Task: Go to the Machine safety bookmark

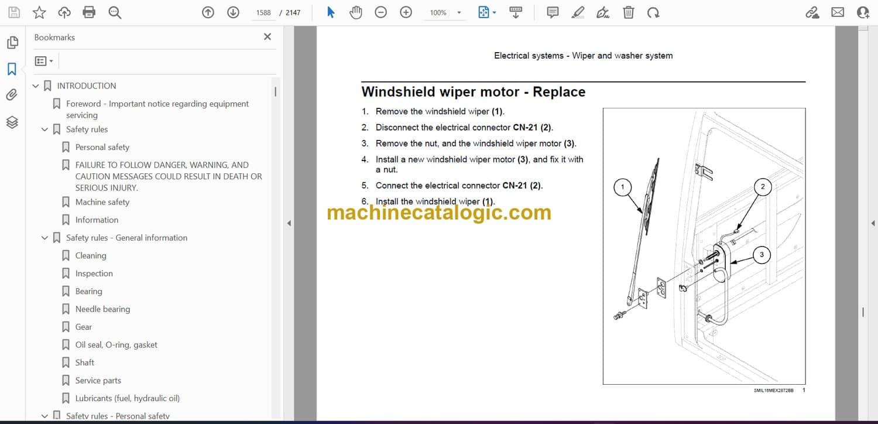Action: pyautogui.click(x=102, y=202)
